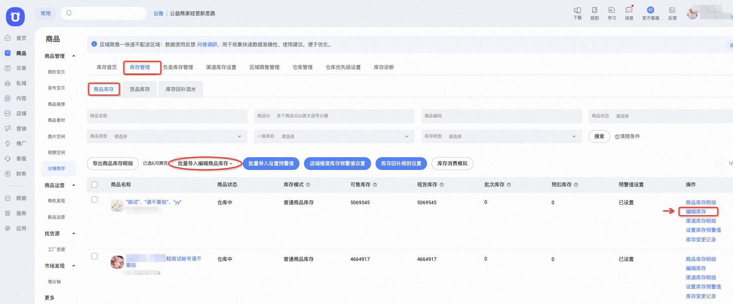
Task: Click first product thumbnail image
Action: pos(117,205)
